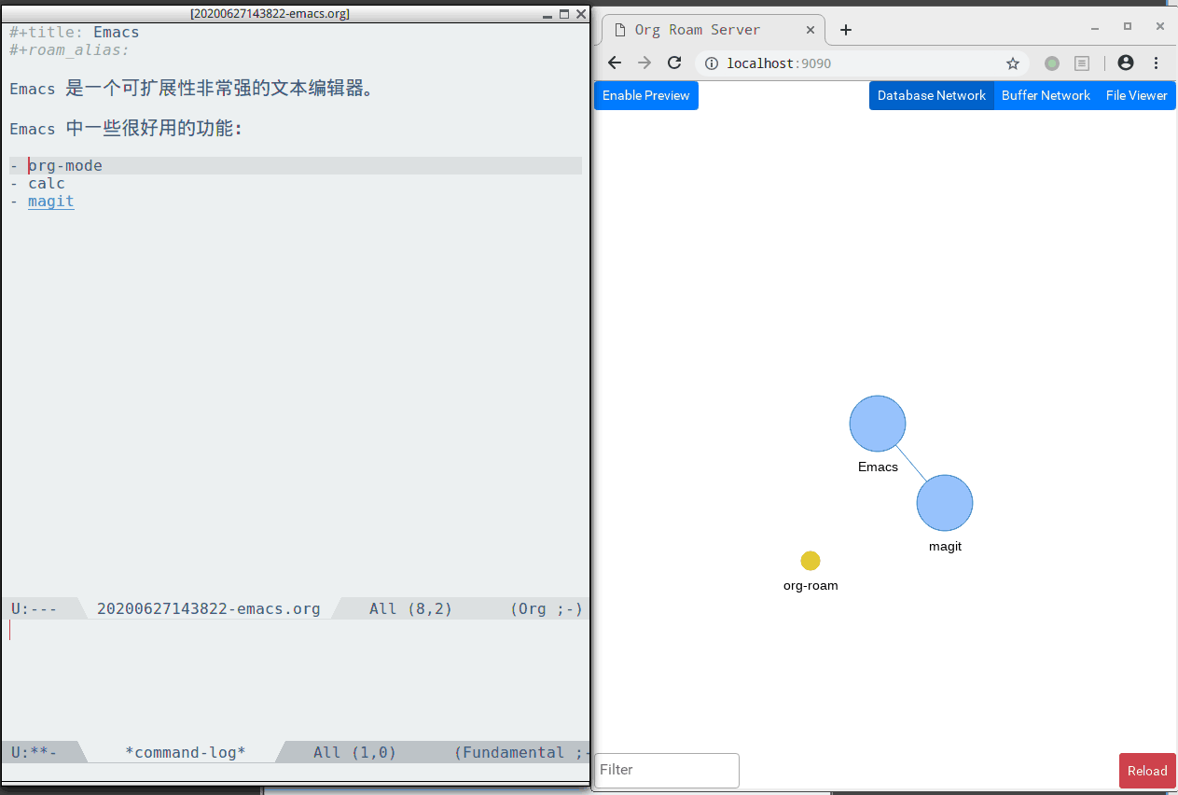Click the #+roam_alias: line
Image resolution: width=1178 pixels, height=795 pixels.
point(70,50)
